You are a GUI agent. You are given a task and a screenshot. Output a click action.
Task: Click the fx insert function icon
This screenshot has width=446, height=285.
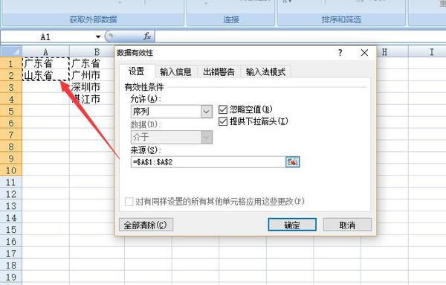[x=146, y=36]
